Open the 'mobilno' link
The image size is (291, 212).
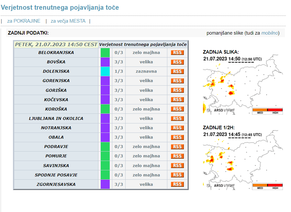pos(269,33)
